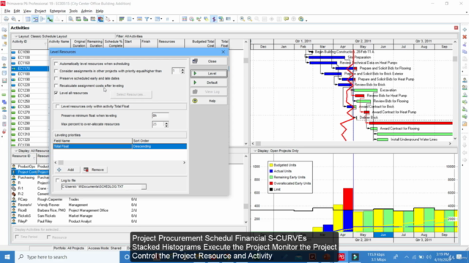
Task: Check Consider assignments in other projects
Action: tap(56, 71)
